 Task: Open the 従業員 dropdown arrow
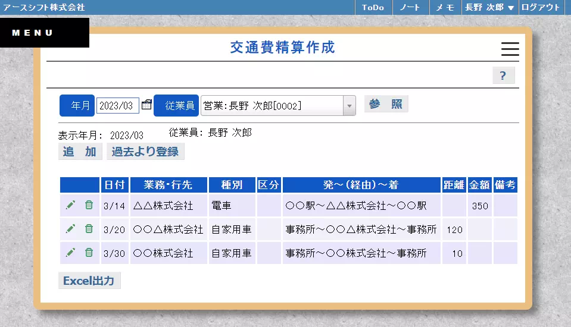(x=350, y=106)
